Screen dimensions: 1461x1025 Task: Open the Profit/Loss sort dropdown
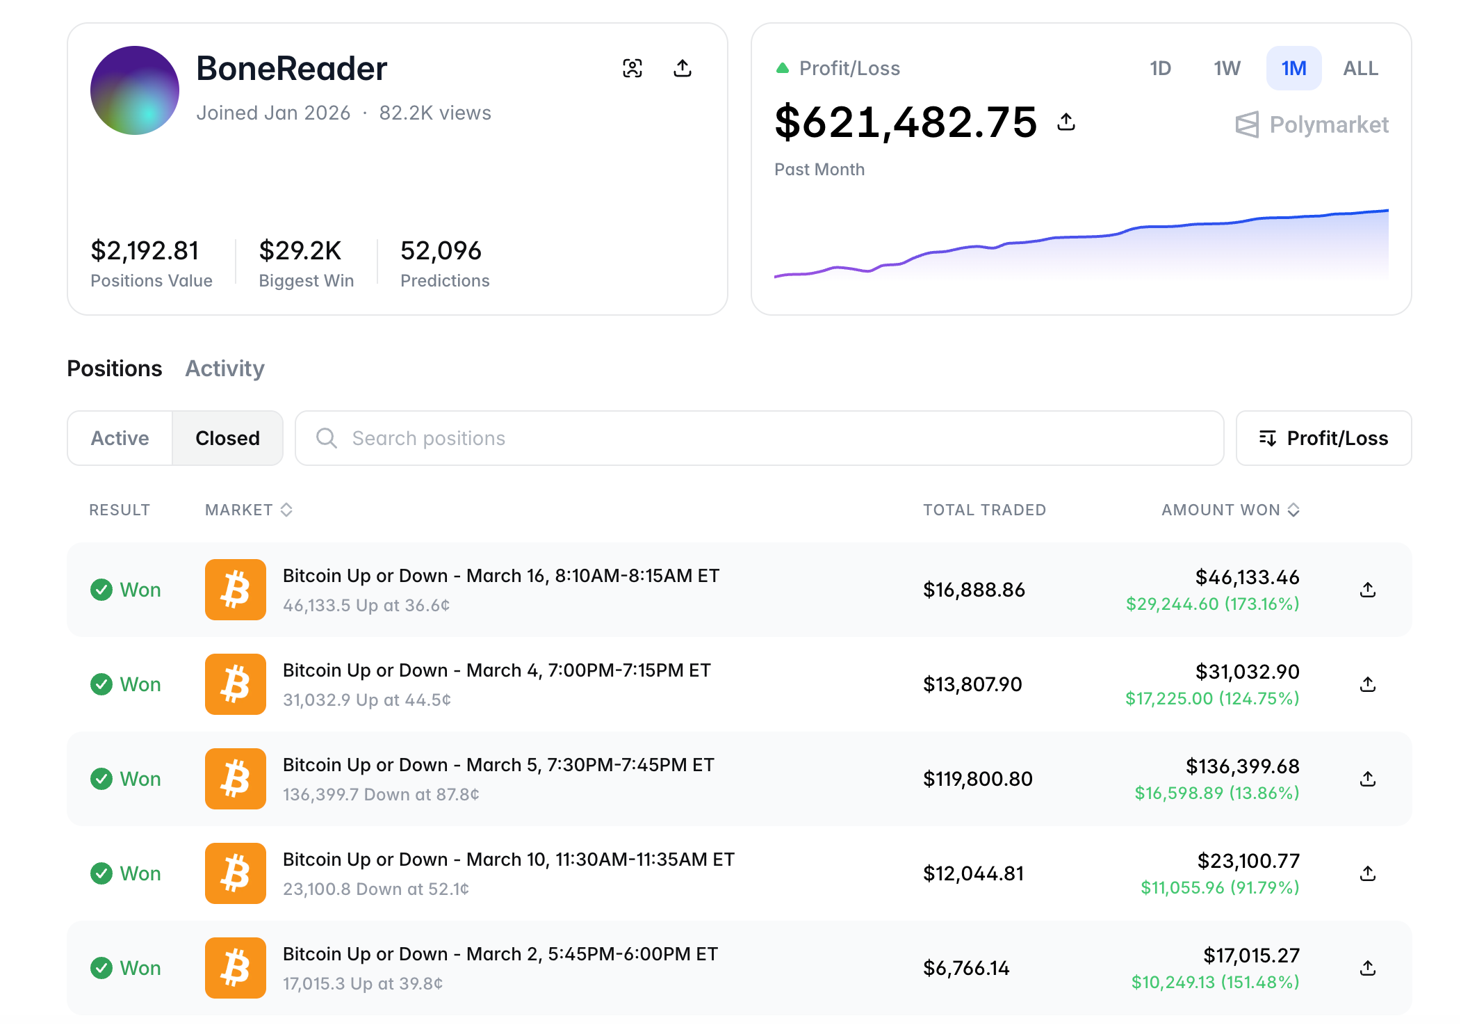click(x=1323, y=438)
